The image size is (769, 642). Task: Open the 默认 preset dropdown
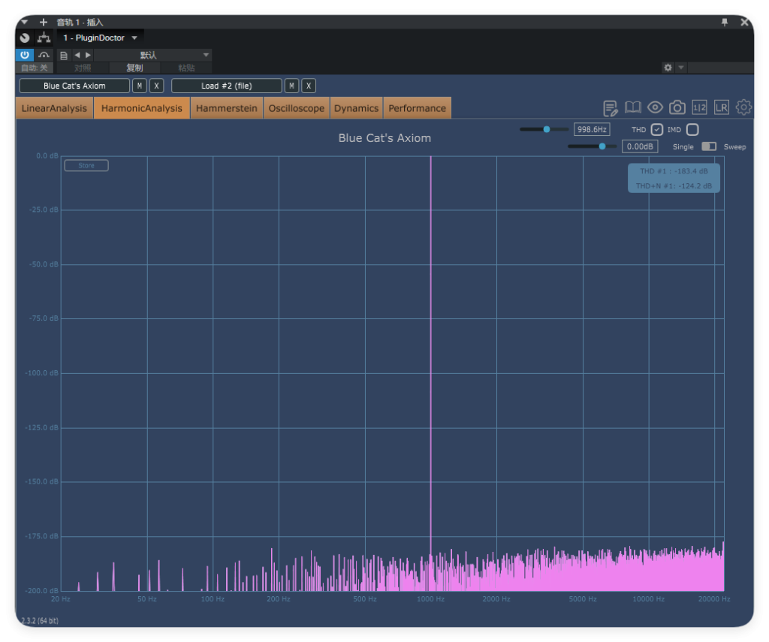tap(153, 55)
